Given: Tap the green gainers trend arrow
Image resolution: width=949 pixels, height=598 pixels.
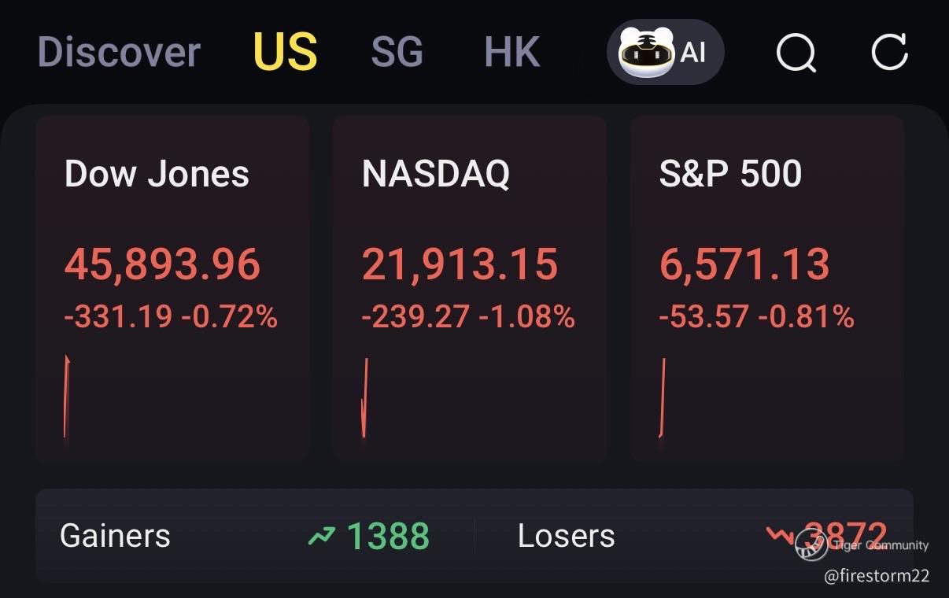Looking at the screenshot, I should click(321, 537).
